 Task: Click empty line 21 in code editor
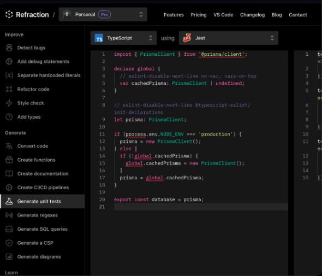(x=201, y=207)
